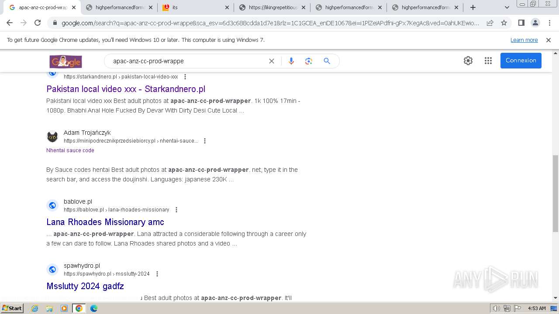Open the Learn more link
Image resolution: width=559 pixels, height=314 pixels.
click(x=524, y=40)
